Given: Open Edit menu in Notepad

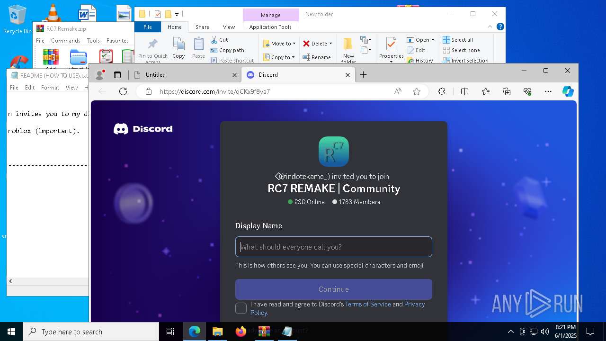Looking at the screenshot, I should [x=30, y=88].
